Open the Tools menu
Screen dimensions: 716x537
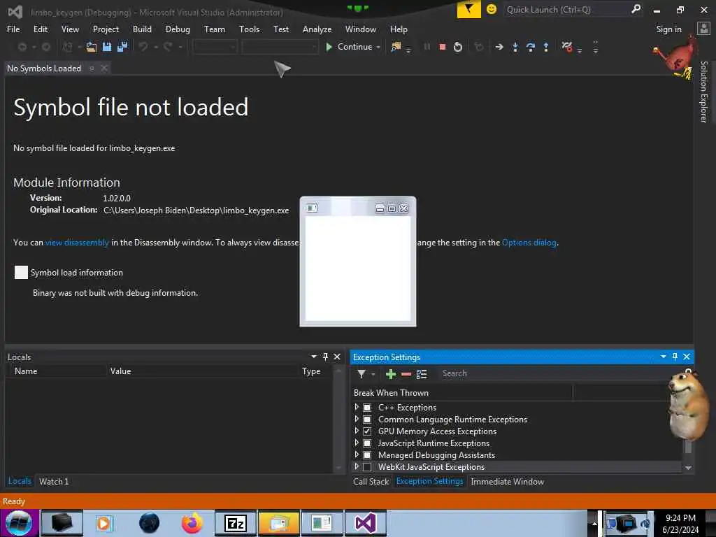pyautogui.click(x=250, y=29)
